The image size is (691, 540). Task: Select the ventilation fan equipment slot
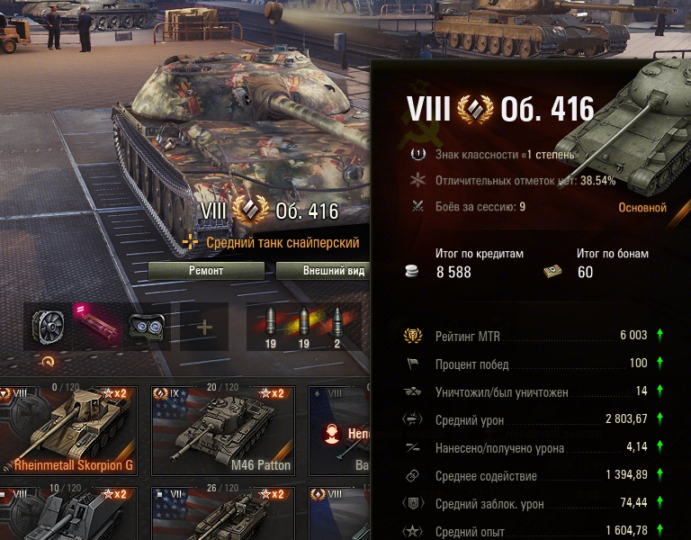click(48, 327)
